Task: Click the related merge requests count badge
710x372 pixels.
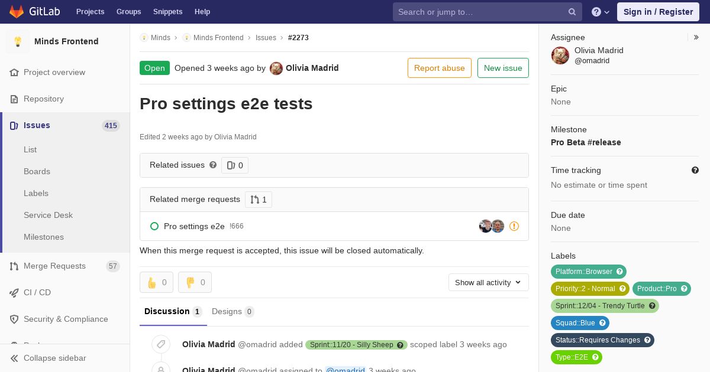Action: coord(259,200)
